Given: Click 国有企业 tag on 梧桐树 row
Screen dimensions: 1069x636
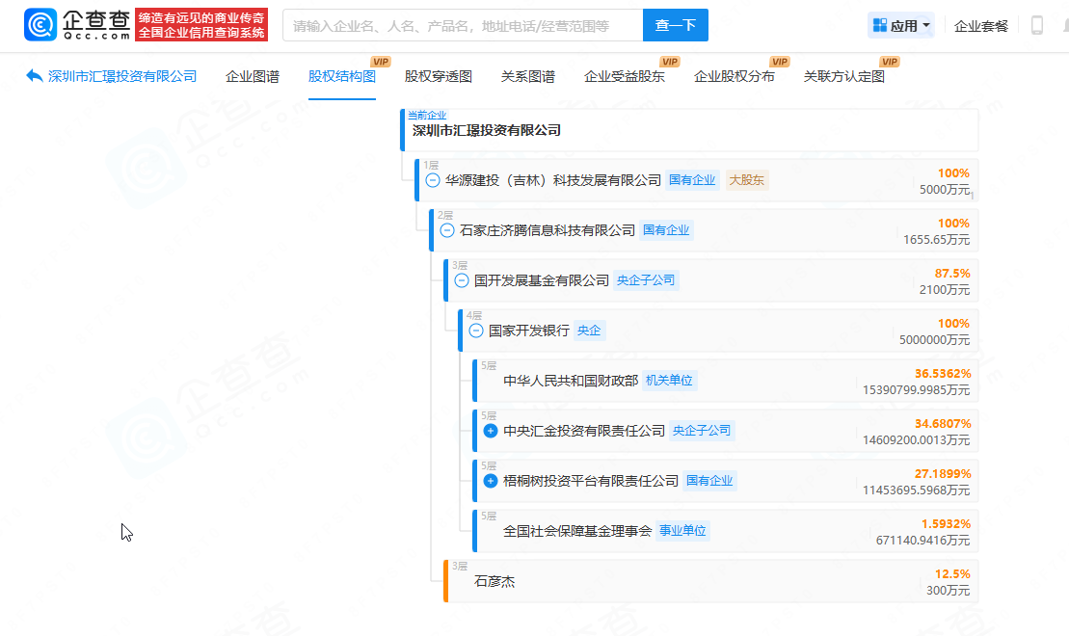Looking at the screenshot, I should [709, 481].
